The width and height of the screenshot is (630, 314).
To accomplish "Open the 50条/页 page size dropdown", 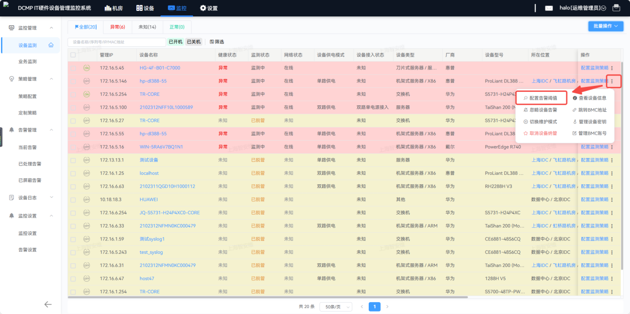I will 335,307.
